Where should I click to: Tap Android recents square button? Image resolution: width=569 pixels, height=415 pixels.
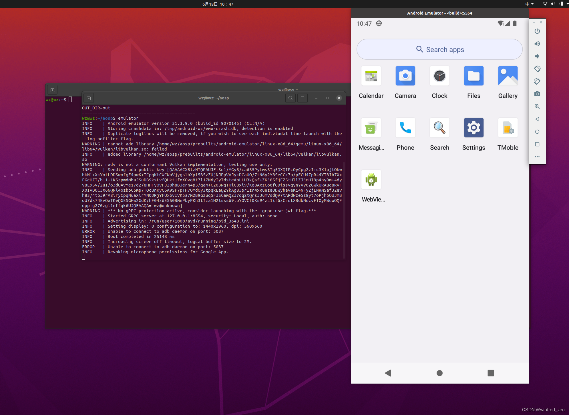491,373
